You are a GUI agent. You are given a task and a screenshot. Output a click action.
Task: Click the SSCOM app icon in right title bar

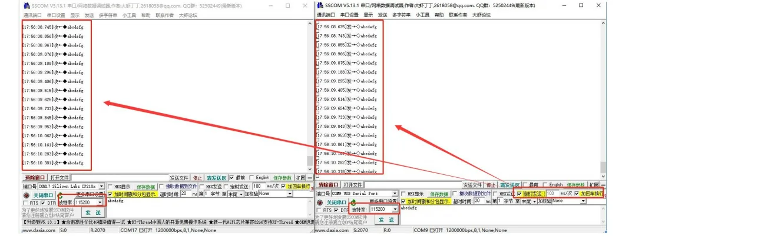pyautogui.click(x=320, y=5)
